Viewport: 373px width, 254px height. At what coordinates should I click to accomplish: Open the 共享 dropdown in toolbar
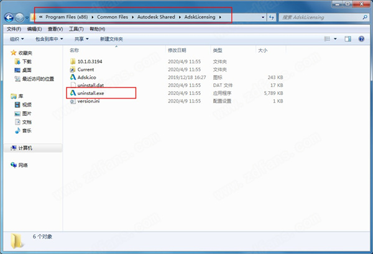pos(81,39)
